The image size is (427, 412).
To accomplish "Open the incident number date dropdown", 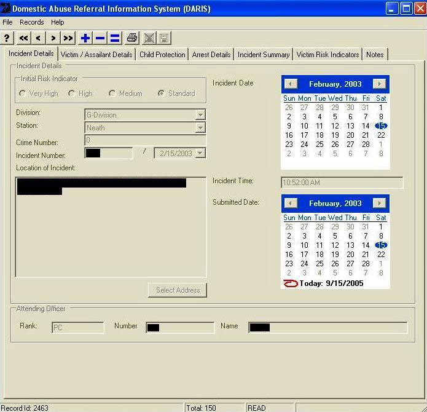I will [200, 153].
